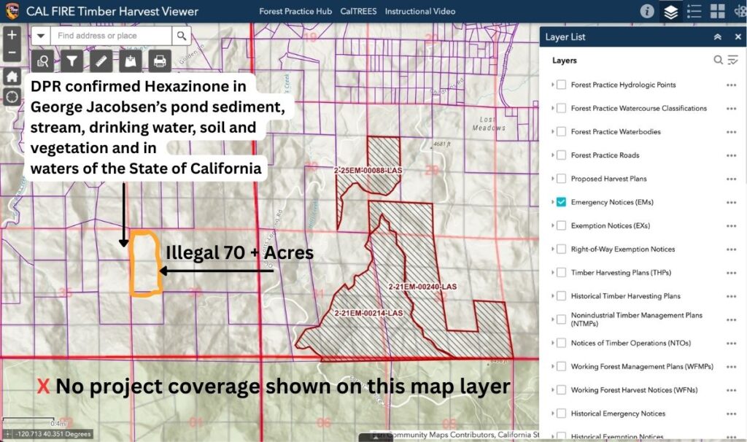Viewport: 747px width, 442px height.
Task: Enable Timber Harvesting Plans (THPs) layer
Action: (x=561, y=273)
